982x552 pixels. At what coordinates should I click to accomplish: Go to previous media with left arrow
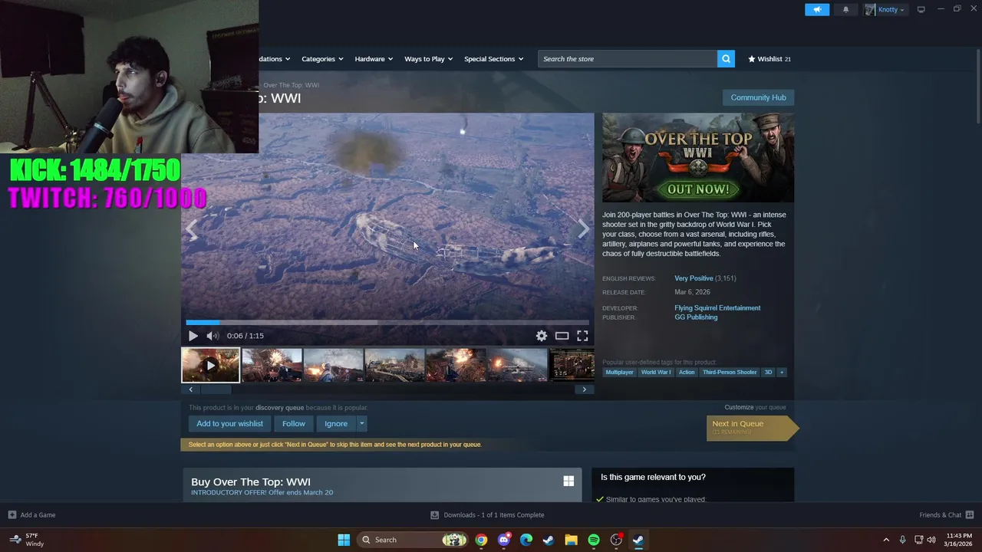192,228
